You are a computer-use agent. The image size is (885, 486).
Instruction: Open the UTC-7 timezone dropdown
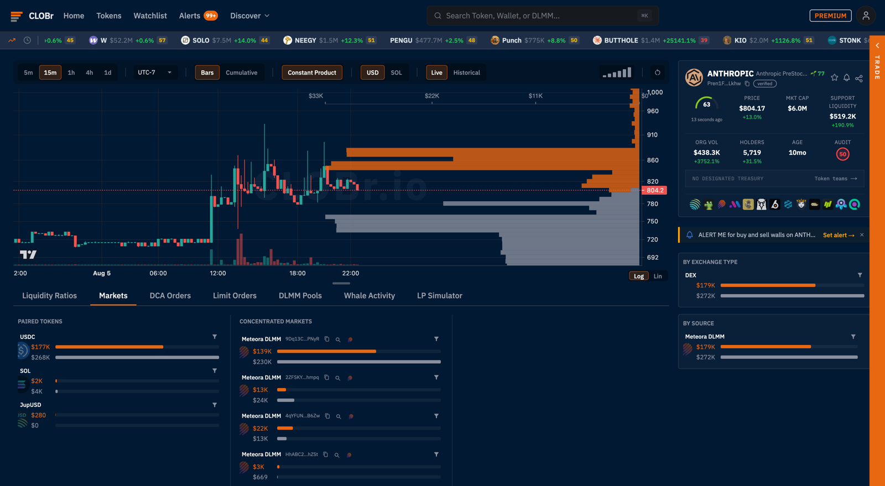(x=154, y=72)
